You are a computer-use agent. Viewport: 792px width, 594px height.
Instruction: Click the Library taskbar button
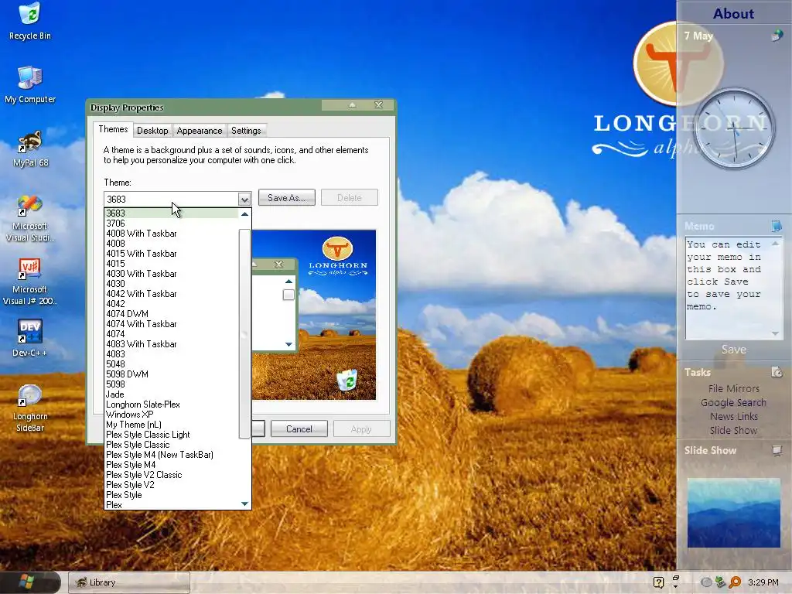pos(129,582)
